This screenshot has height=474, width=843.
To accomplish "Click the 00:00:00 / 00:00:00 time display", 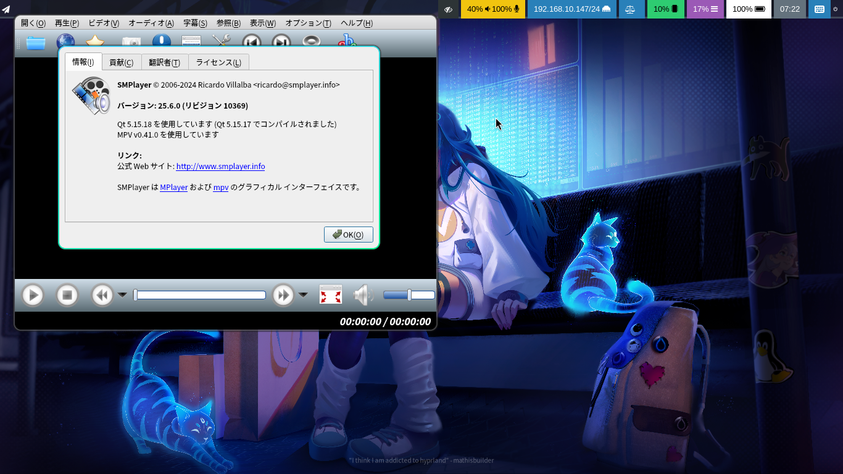I will [385, 322].
